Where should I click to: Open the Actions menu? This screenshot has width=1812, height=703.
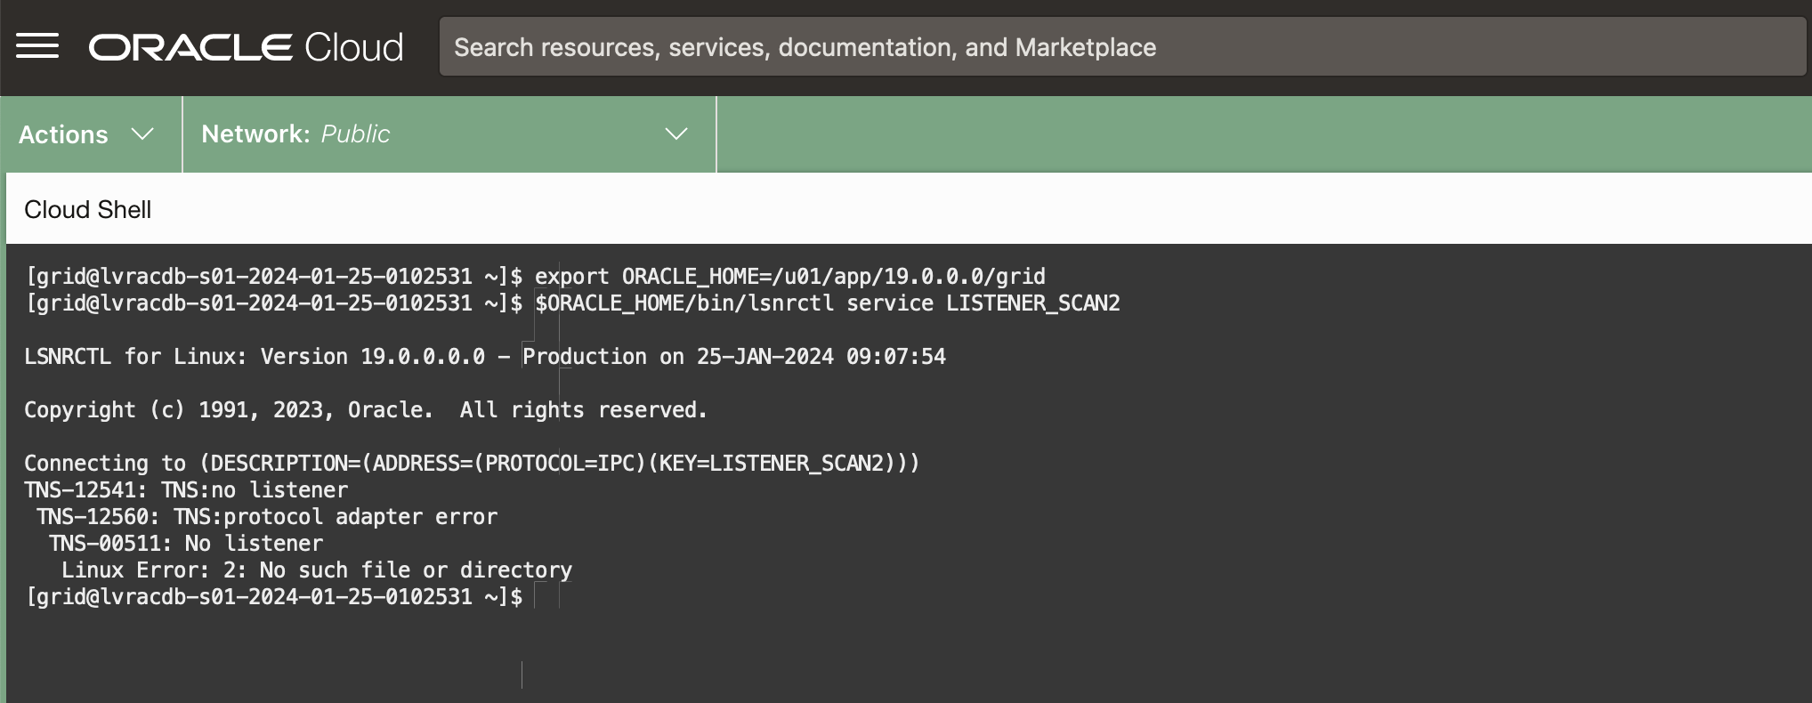[64, 134]
